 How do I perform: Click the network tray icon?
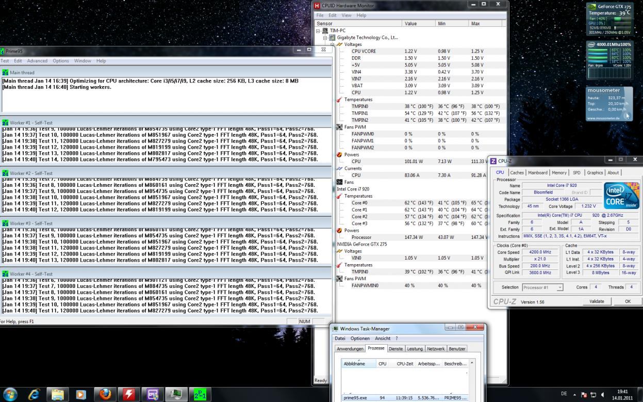coord(594,394)
